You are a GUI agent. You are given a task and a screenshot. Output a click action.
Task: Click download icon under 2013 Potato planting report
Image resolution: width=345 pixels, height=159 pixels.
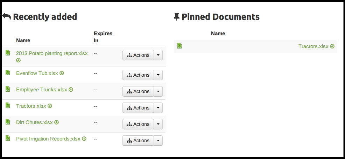(x=19, y=60)
